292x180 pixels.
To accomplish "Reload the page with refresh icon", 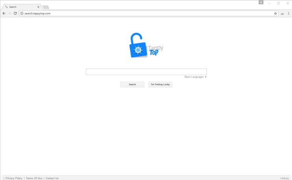I will click(x=15, y=13).
